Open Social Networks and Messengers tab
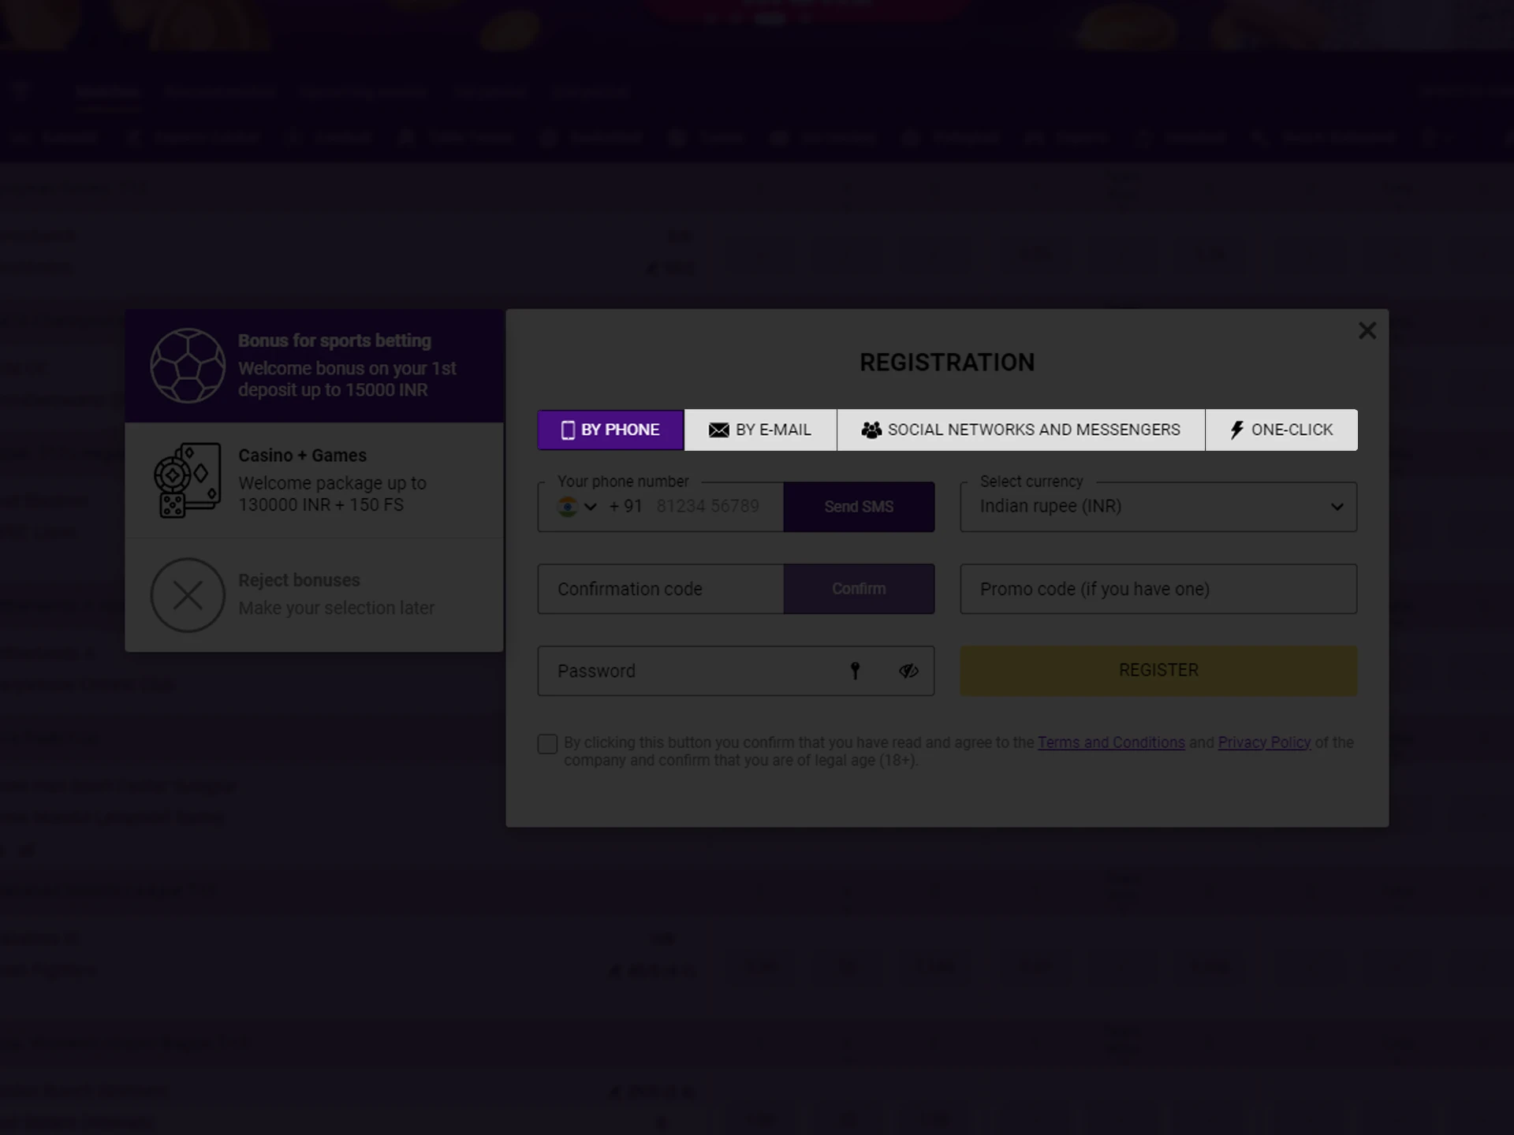Image resolution: width=1514 pixels, height=1135 pixels. (1022, 430)
